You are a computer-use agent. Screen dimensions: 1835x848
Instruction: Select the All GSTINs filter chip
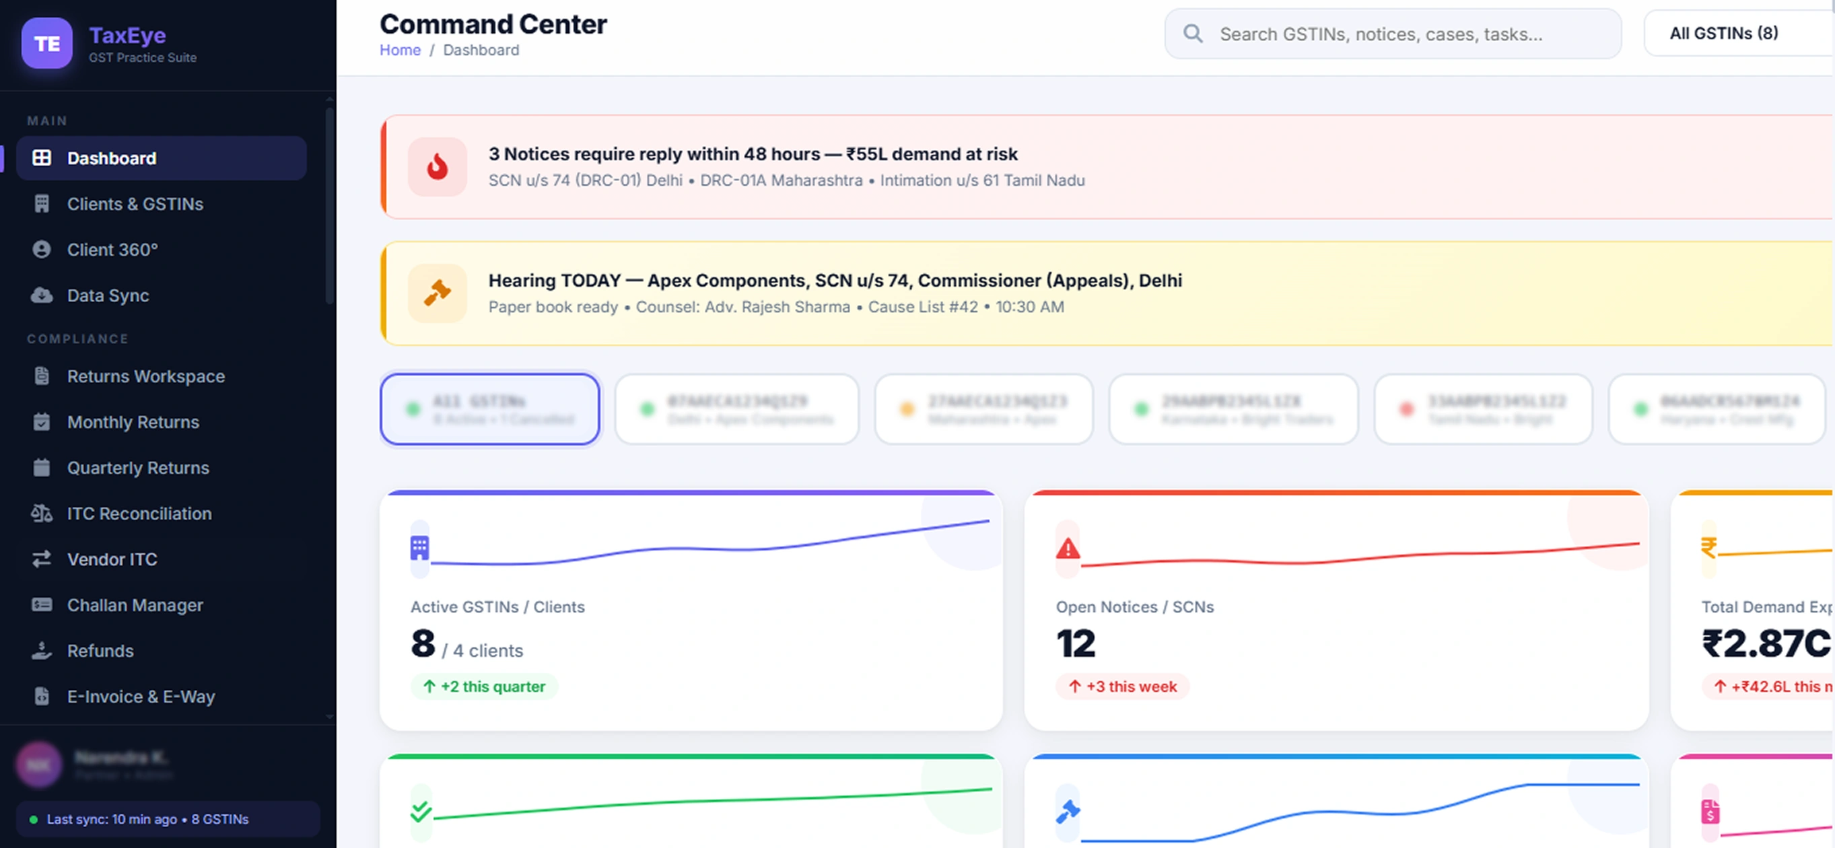[489, 409]
